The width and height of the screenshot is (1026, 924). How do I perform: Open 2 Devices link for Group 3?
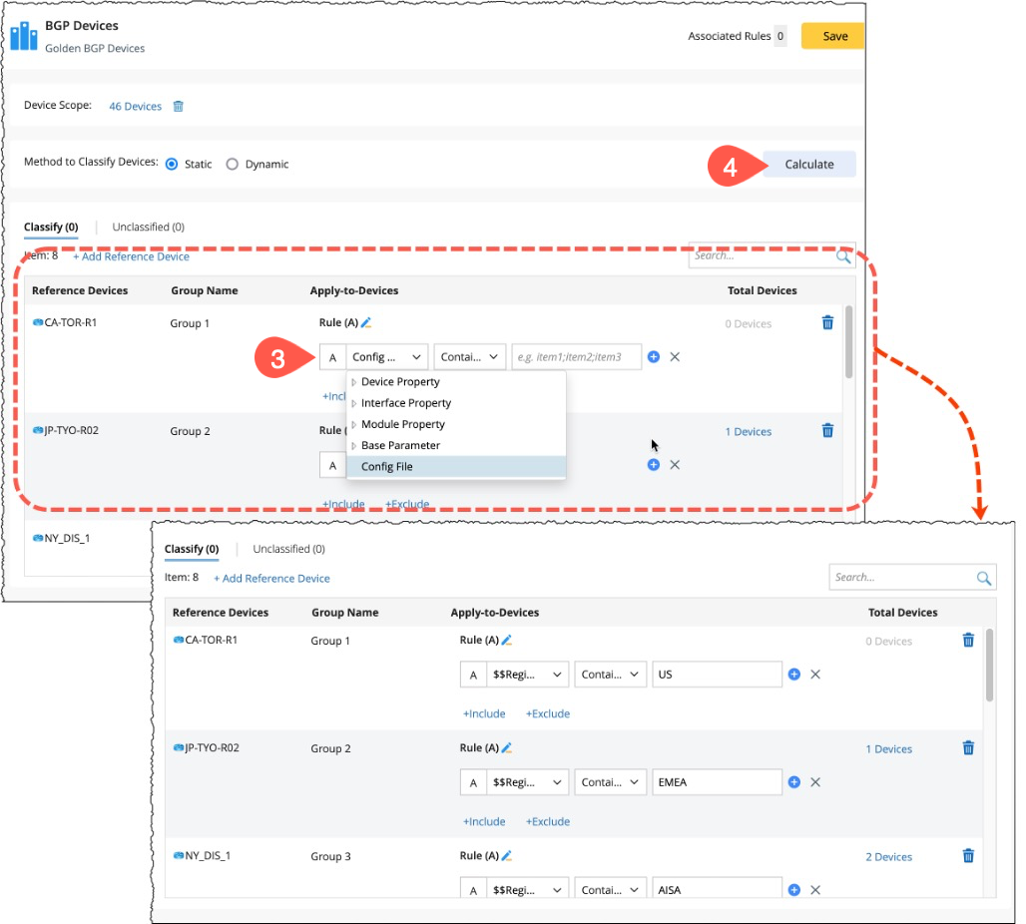888,857
